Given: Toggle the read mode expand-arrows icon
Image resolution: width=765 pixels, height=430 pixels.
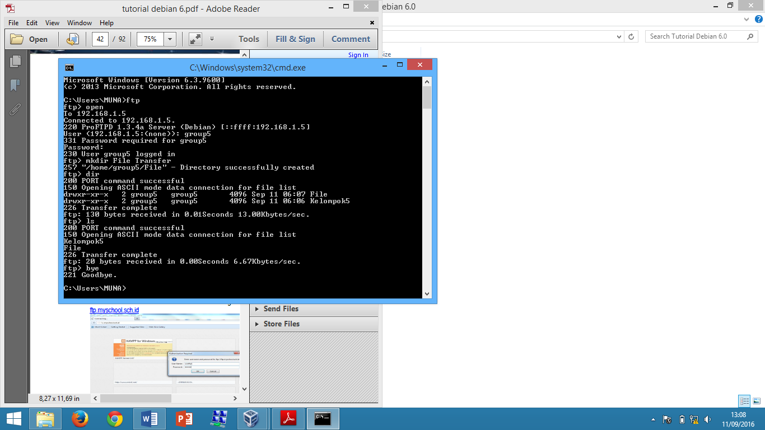Looking at the screenshot, I should coord(195,39).
